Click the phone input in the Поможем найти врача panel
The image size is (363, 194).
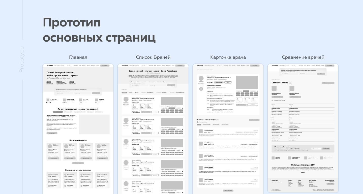316,149
